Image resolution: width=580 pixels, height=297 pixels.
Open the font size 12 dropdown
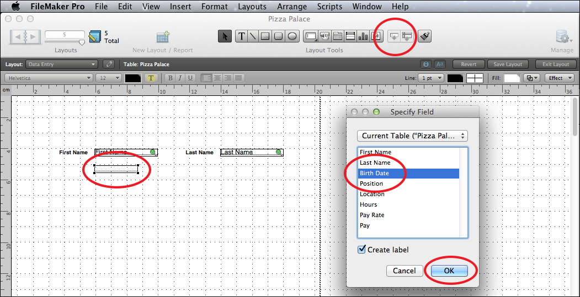point(108,78)
